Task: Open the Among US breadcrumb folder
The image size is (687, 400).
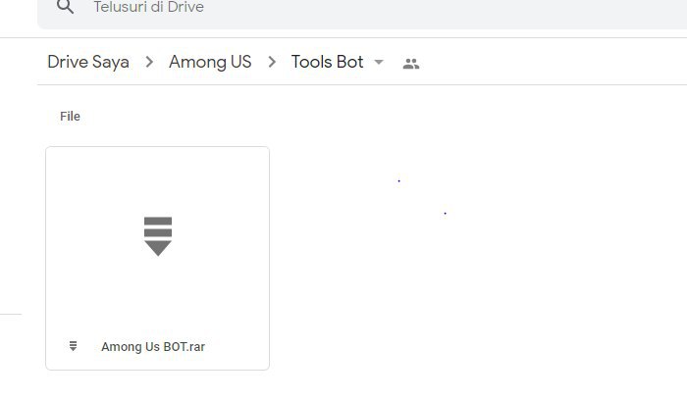Action: pos(210,62)
